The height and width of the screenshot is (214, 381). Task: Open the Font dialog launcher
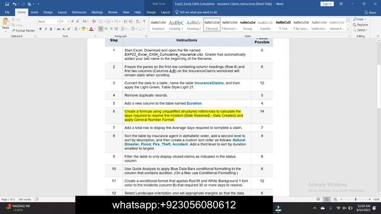coord(95,36)
